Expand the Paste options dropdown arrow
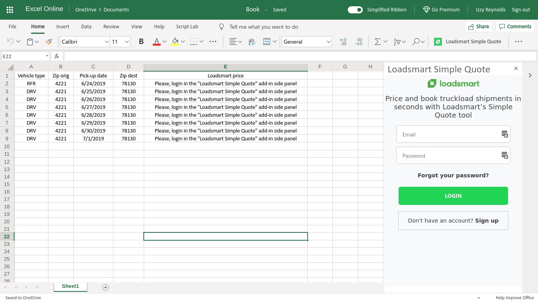The width and height of the screenshot is (538, 302). 37,42
